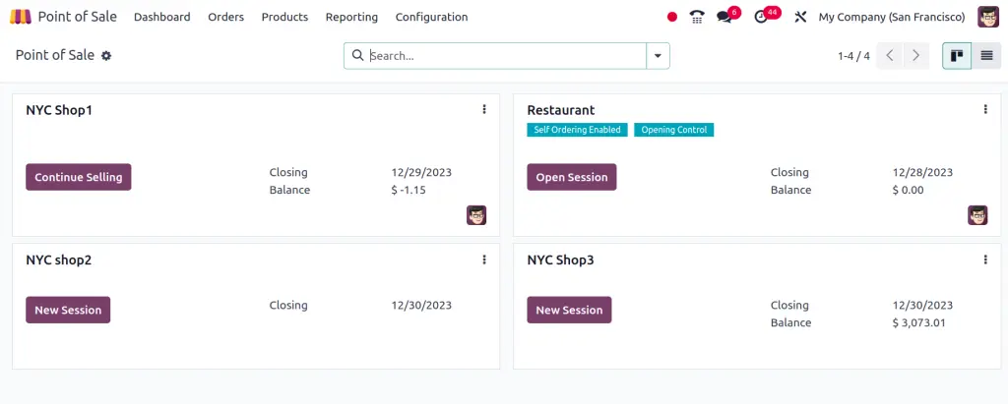Click Open Session on Restaurant card

coord(571,177)
